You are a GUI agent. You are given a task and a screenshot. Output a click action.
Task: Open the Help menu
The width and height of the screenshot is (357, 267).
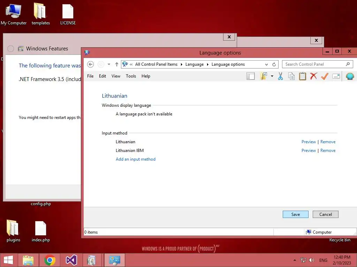pos(146,76)
